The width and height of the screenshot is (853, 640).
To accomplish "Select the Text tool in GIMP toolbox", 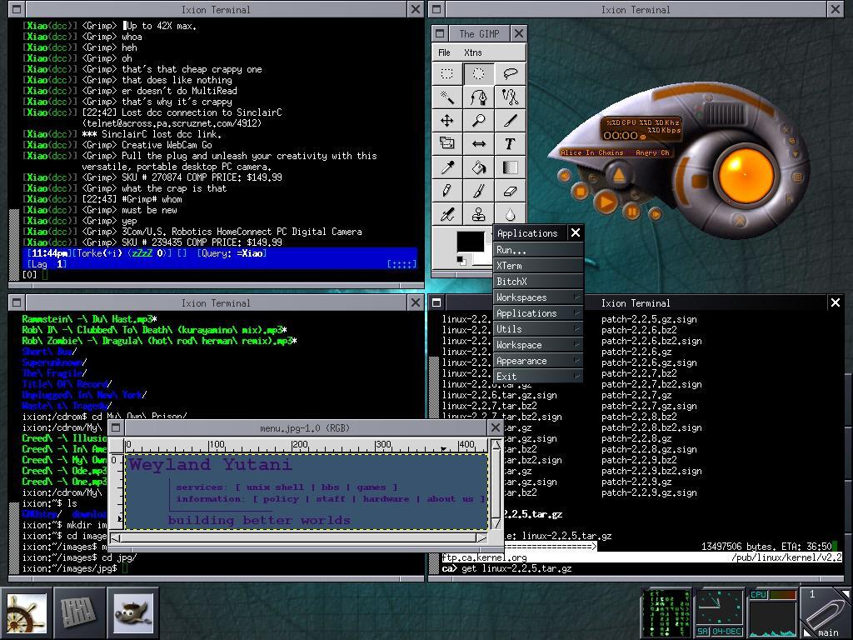I will (510, 143).
